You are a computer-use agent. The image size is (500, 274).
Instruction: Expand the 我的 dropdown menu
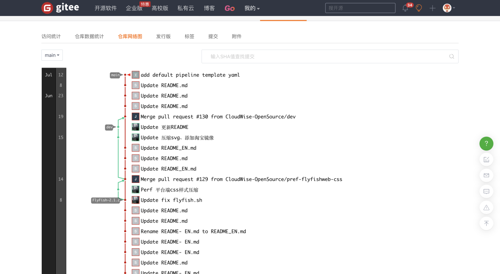[x=252, y=8]
